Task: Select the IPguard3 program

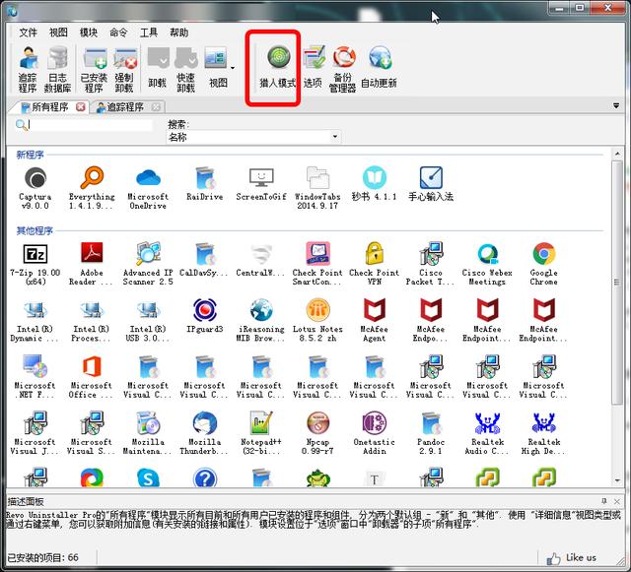Action: click(x=205, y=317)
